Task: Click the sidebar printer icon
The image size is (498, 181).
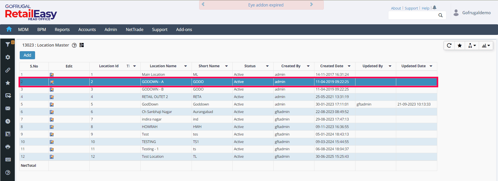Action: click(x=8, y=147)
